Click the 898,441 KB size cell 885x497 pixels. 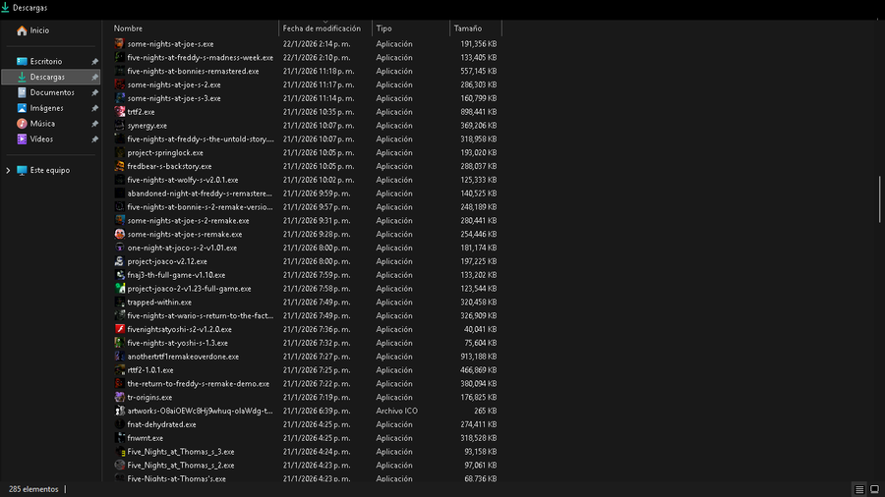point(479,112)
